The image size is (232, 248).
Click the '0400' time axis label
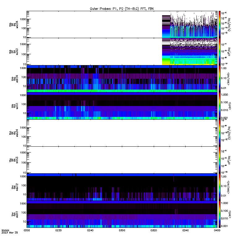(217, 230)
